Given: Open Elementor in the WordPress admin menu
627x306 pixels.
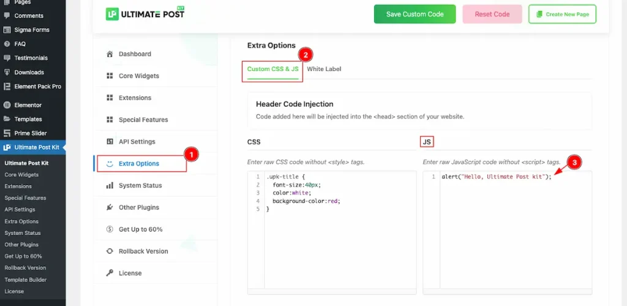Looking at the screenshot, I should coord(28,105).
